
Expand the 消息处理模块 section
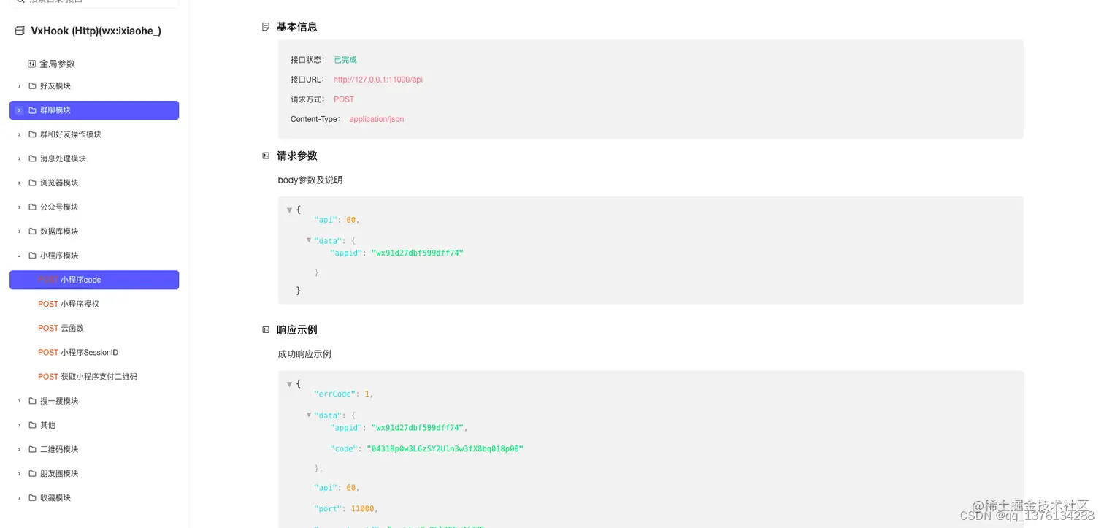click(18, 158)
